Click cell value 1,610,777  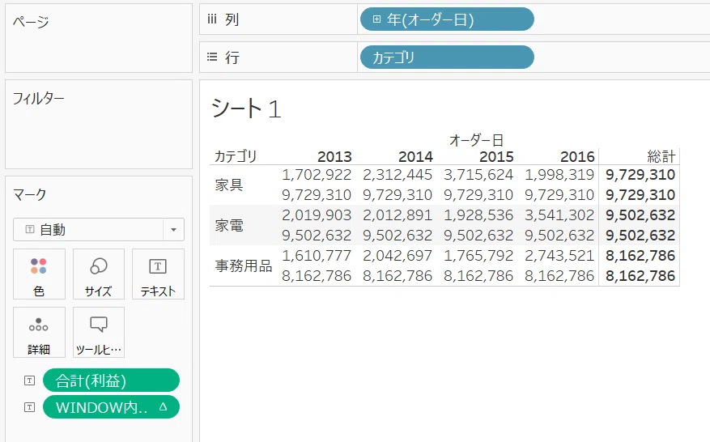pos(317,256)
